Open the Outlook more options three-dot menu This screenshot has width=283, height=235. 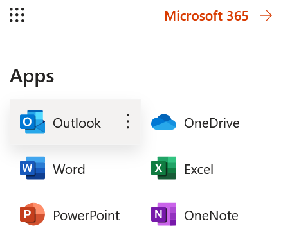(x=128, y=121)
